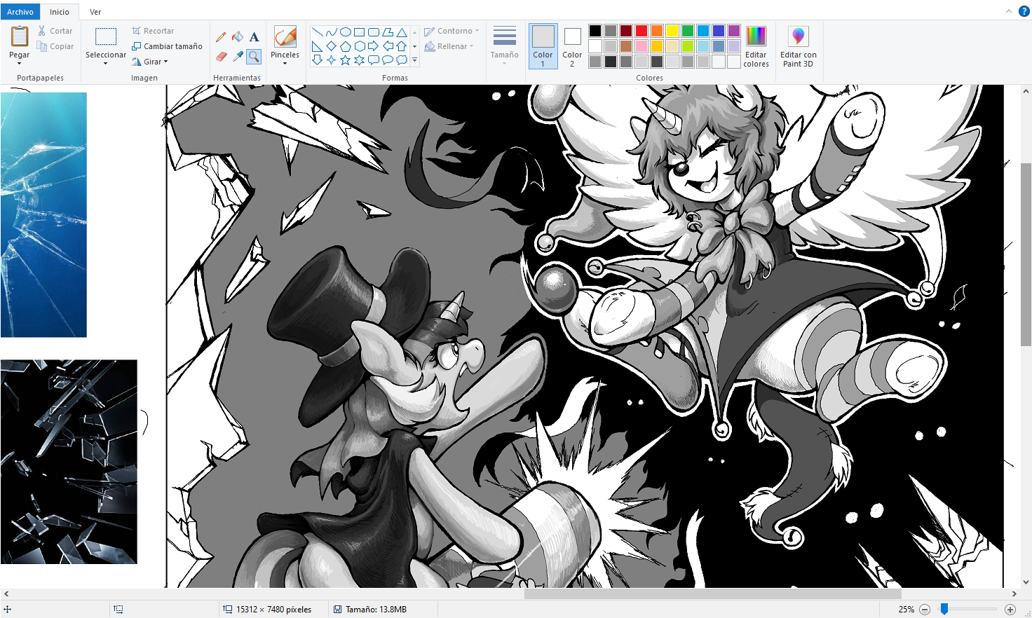
Task: Click the Recortar crop icon
Action: point(137,31)
